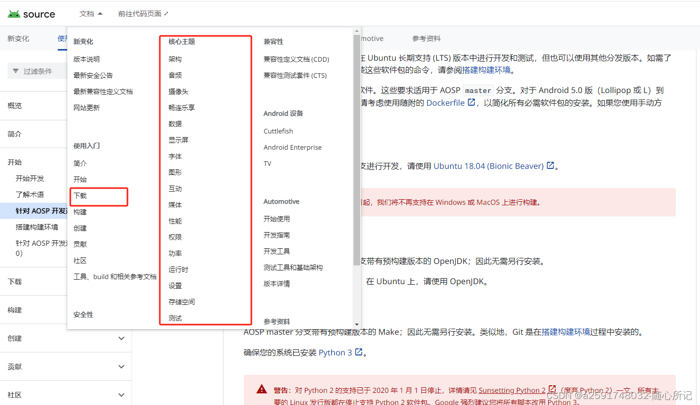Image resolution: width=700 pixels, height=405 pixels.
Task: Open 兼容性定义文档 (CDD) entry
Action: tap(296, 59)
